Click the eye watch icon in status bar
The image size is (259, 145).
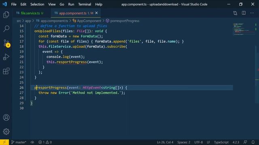[32, 142]
